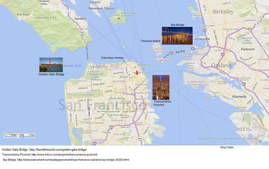The height and width of the screenshot is (169, 269).
Task: Click the Mission District label
Action: (x=127, y=102)
